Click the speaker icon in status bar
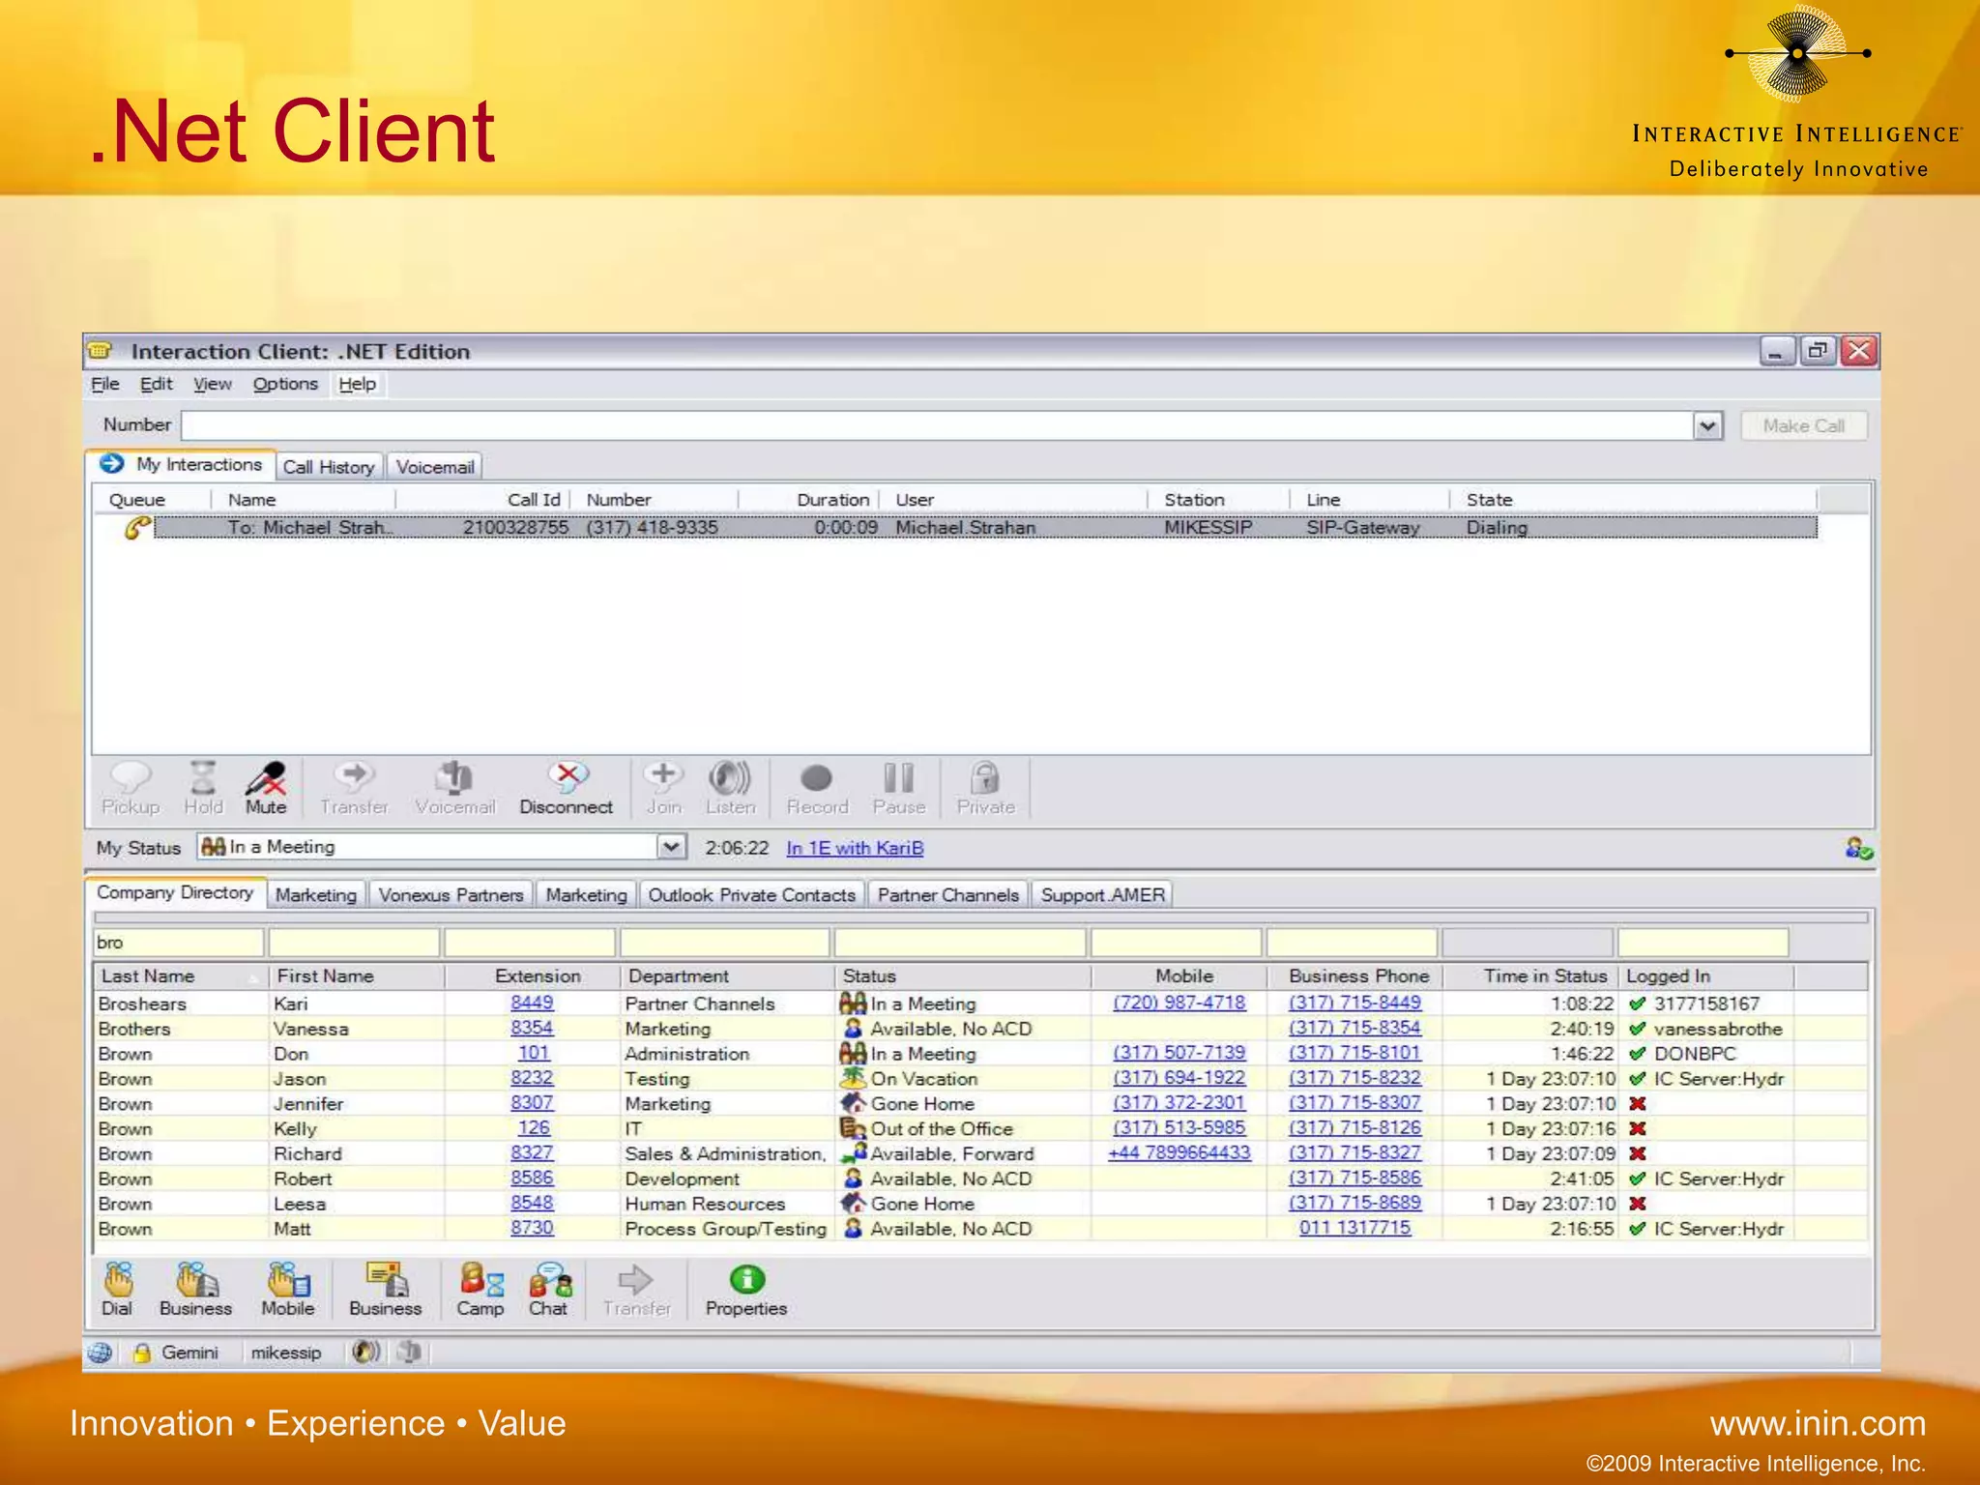1980x1485 pixels. tap(365, 1353)
